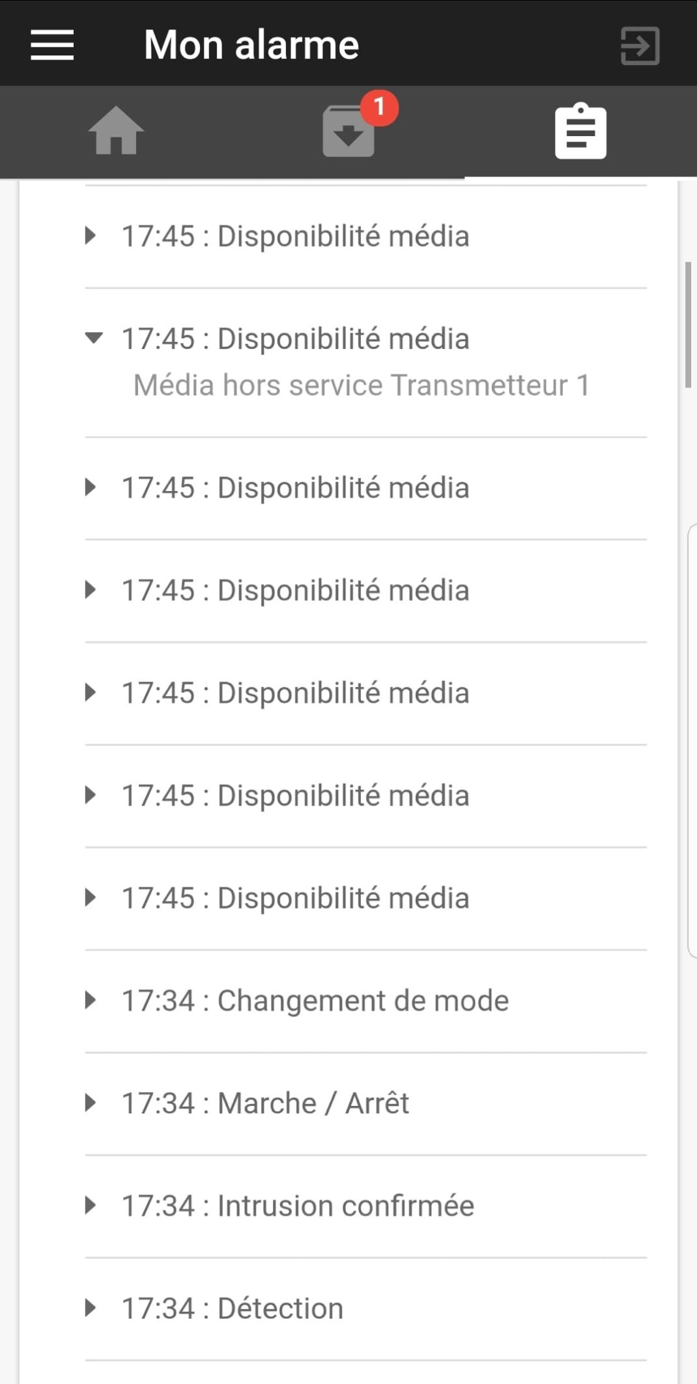Screen dimensions: 697x1384
Task: Expand the 17:34 Intrusion confirmée entry
Action: (91, 1206)
